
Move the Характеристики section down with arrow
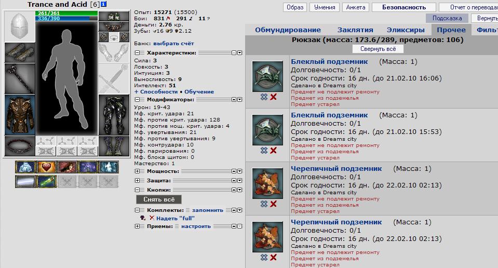click(x=240, y=52)
